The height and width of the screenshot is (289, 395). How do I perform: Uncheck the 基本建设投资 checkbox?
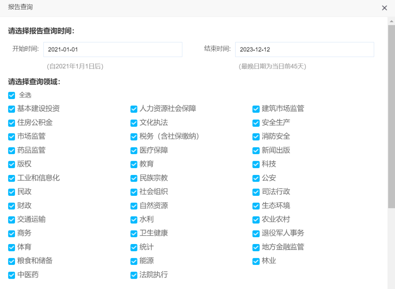(x=11, y=109)
